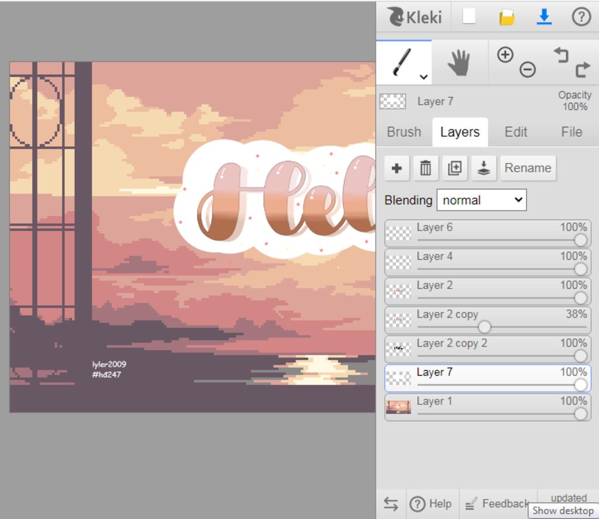Click Layer 2 copy 2 opacity slider handle
Viewport: 599px width, 519px height.
(580, 356)
